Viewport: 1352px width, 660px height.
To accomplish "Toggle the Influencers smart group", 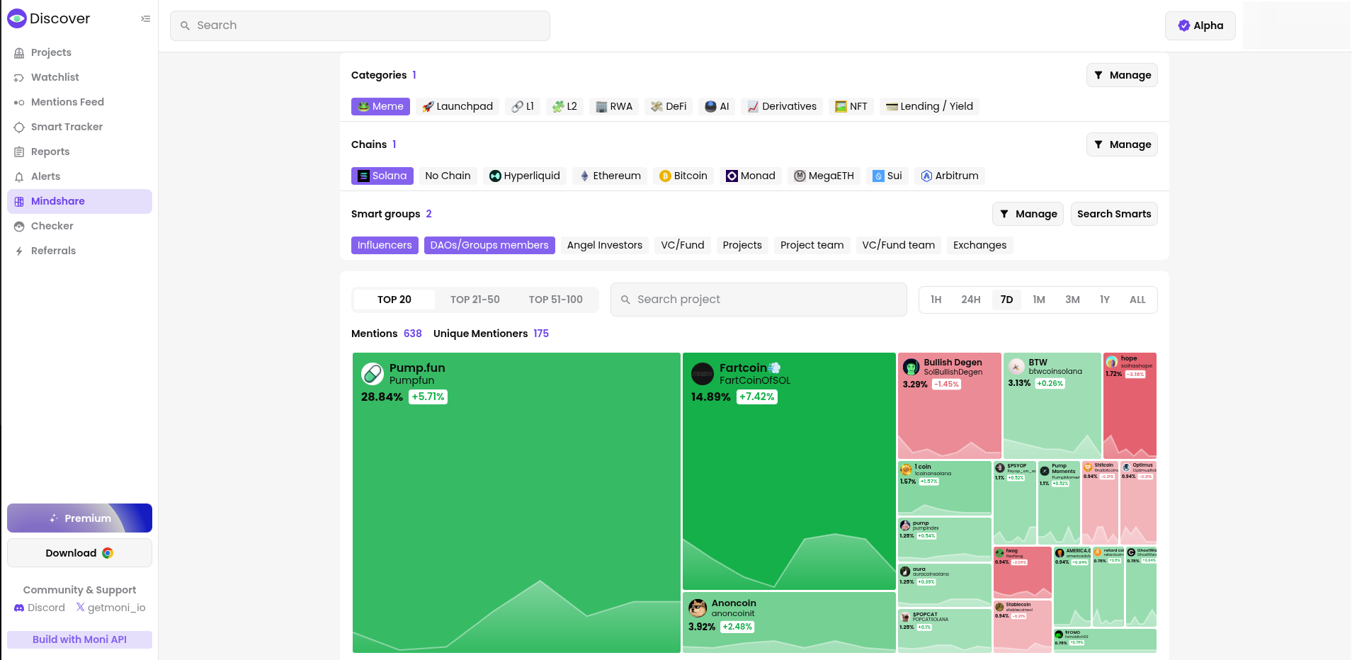I will (385, 245).
